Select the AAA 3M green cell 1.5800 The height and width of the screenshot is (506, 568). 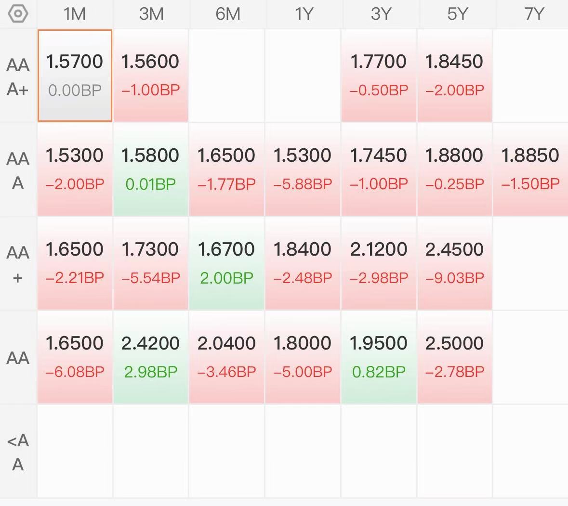click(151, 169)
